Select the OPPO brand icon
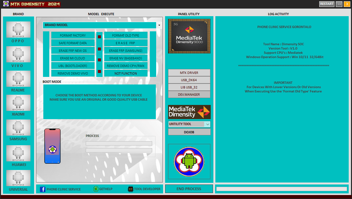 click(18, 29)
